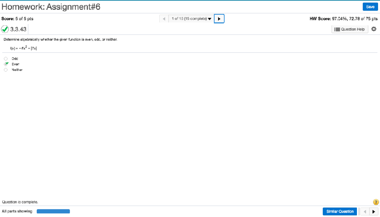The image size is (380, 217).
Task: Click the blue progress bar
Action: pyautogui.click(x=53, y=211)
